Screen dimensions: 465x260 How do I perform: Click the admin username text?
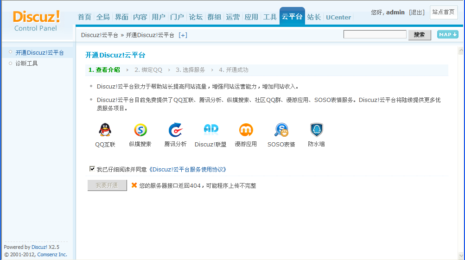pos(395,13)
